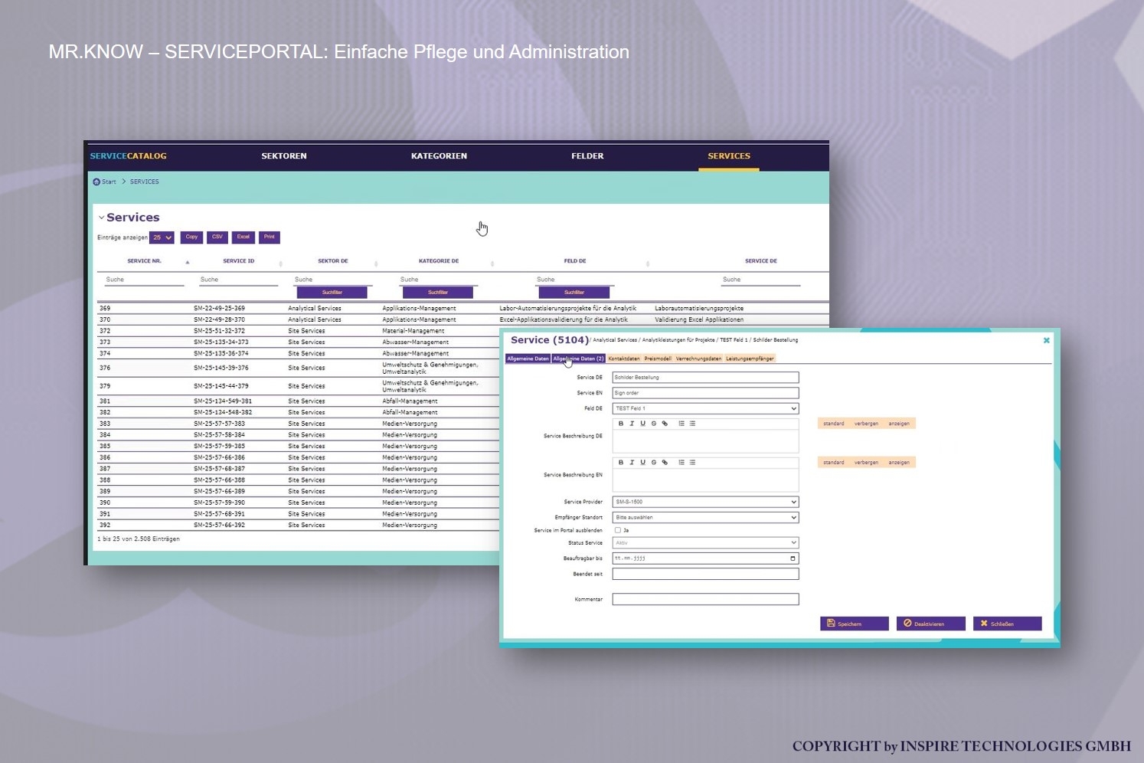Focus the Service Nr. Suche field
Viewport: 1144px width, 763px height.
[144, 280]
